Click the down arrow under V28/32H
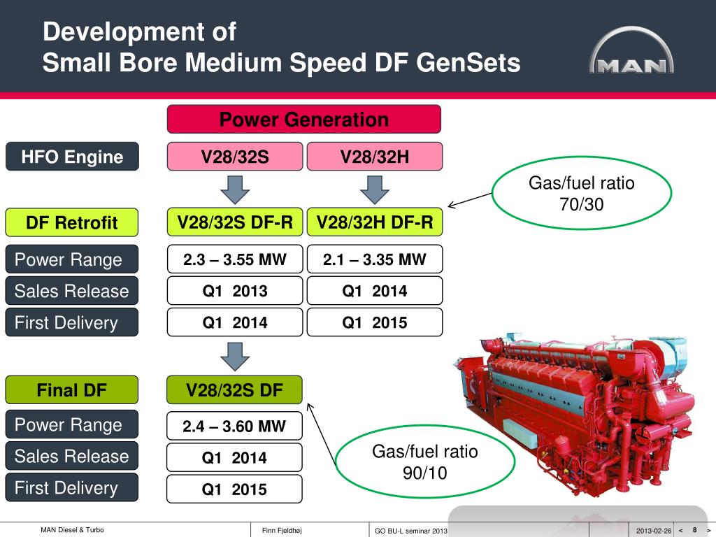Screen dimensions: 716x537 point(375,189)
